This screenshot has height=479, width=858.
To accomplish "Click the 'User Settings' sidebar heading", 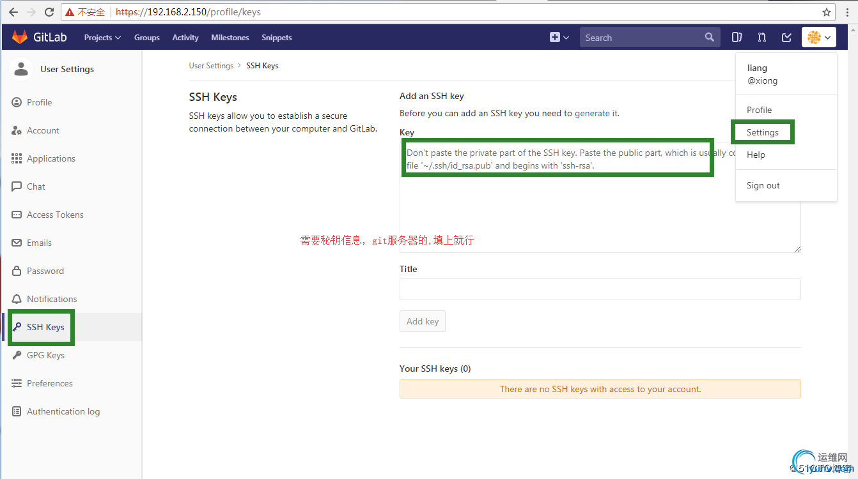I will coord(67,69).
